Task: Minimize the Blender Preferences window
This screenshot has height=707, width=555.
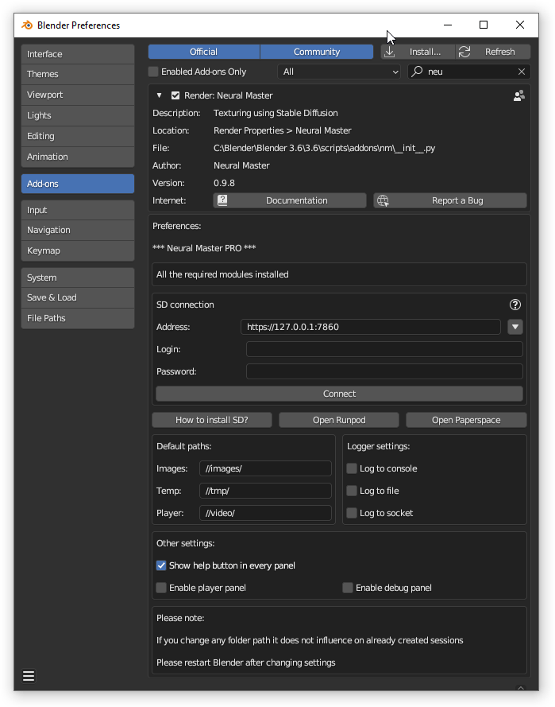Action: (448, 25)
